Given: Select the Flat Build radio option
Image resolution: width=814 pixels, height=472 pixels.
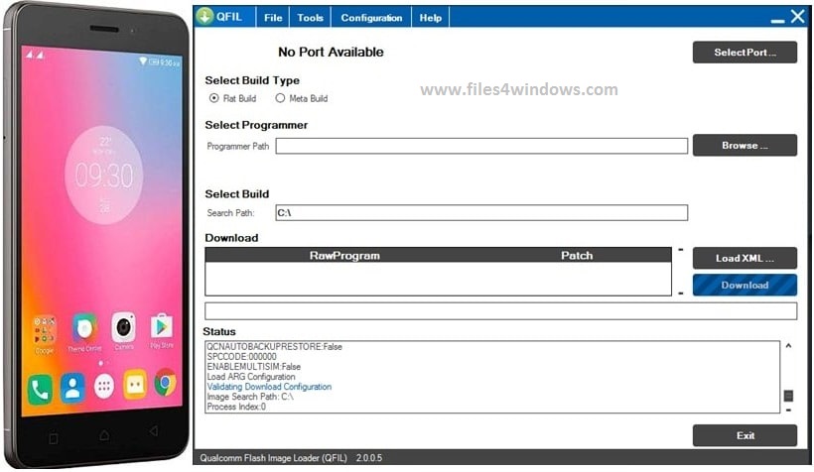Looking at the screenshot, I should (213, 98).
